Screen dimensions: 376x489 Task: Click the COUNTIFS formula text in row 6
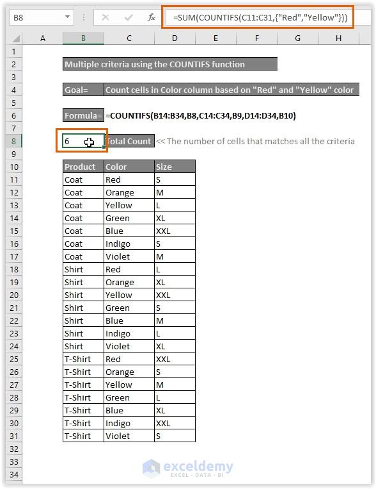(x=201, y=116)
